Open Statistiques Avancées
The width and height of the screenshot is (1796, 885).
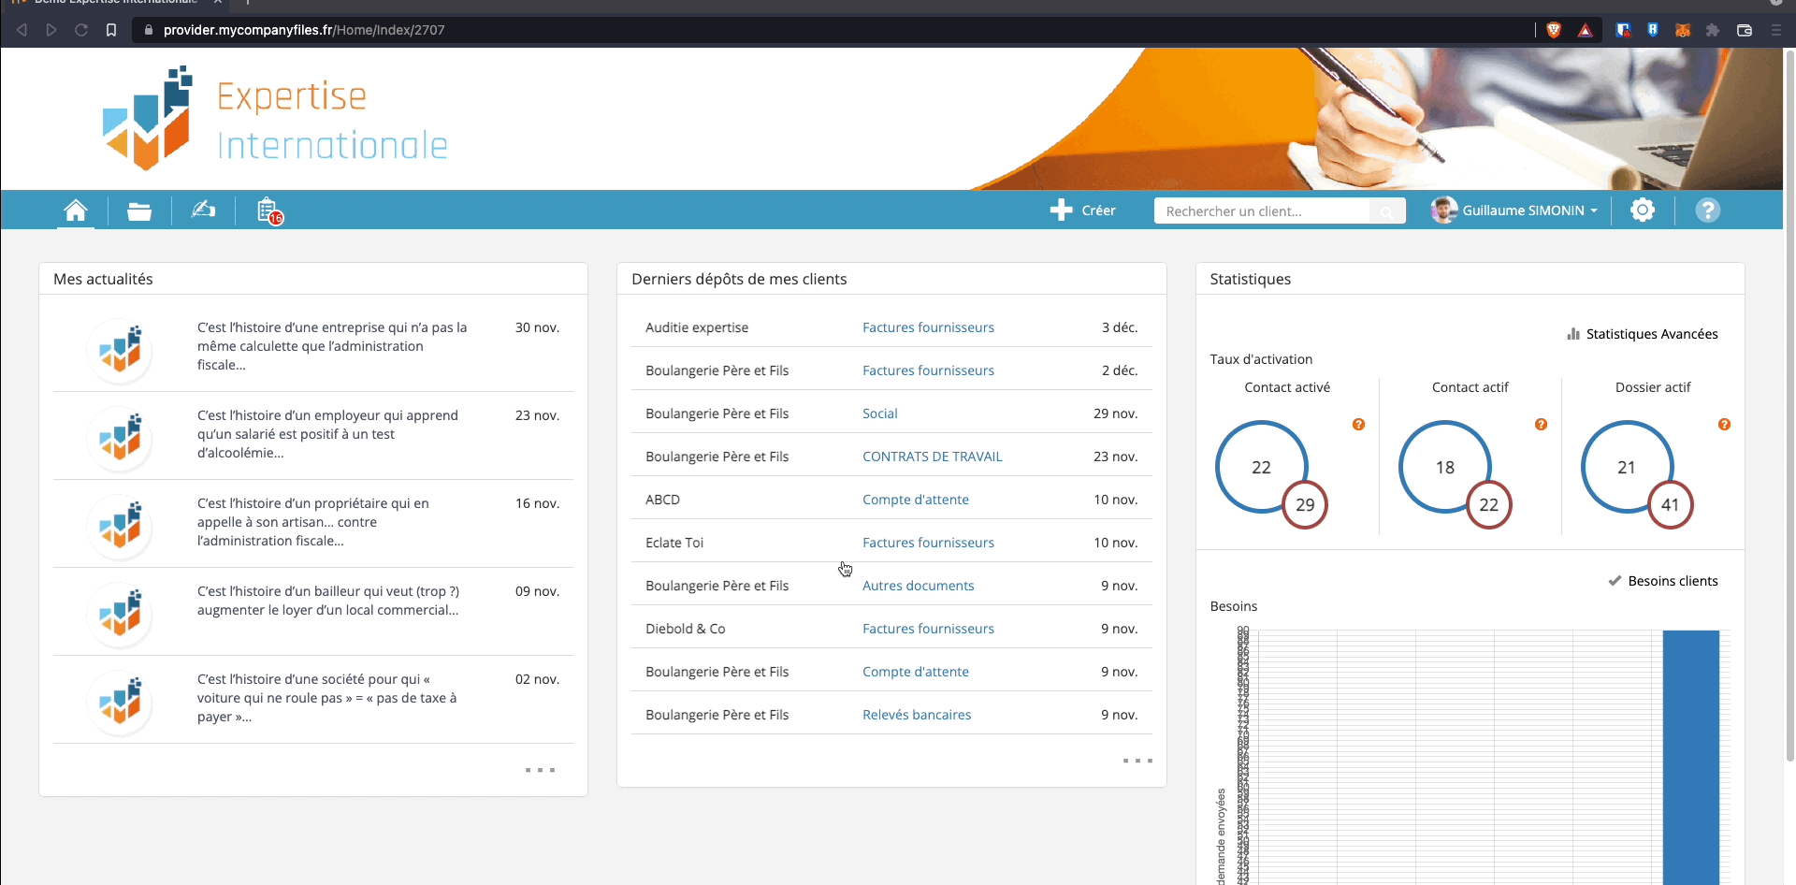click(x=1643, y=334)
